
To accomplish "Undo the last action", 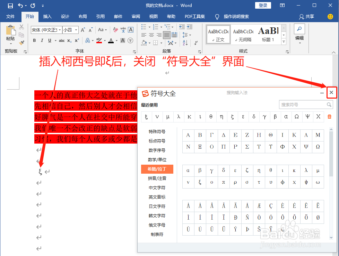I will (x=20, y=6).
